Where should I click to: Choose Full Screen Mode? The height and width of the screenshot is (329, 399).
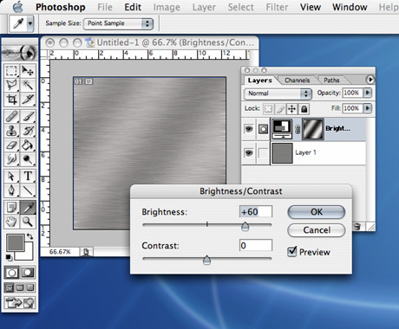pos(30,287)
